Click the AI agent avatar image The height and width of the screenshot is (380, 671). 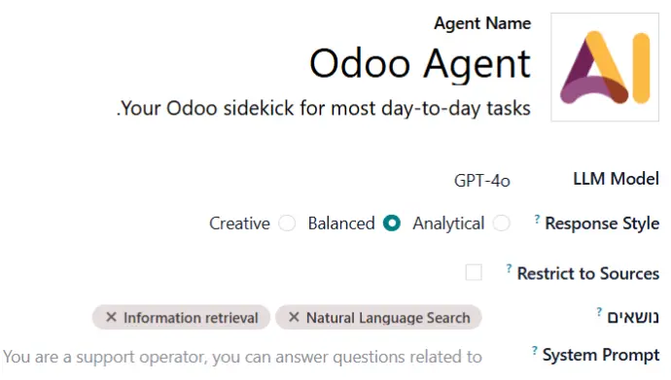pyautogui.click(x=605, y=67)
